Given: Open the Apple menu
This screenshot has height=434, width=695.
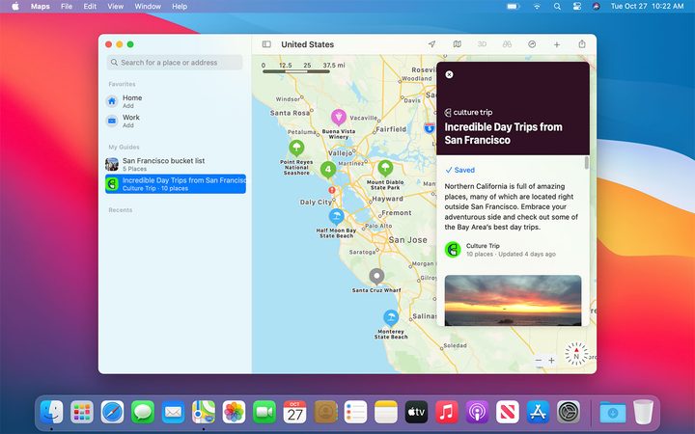Looking at the screenshot, I should tap(15, 6).
